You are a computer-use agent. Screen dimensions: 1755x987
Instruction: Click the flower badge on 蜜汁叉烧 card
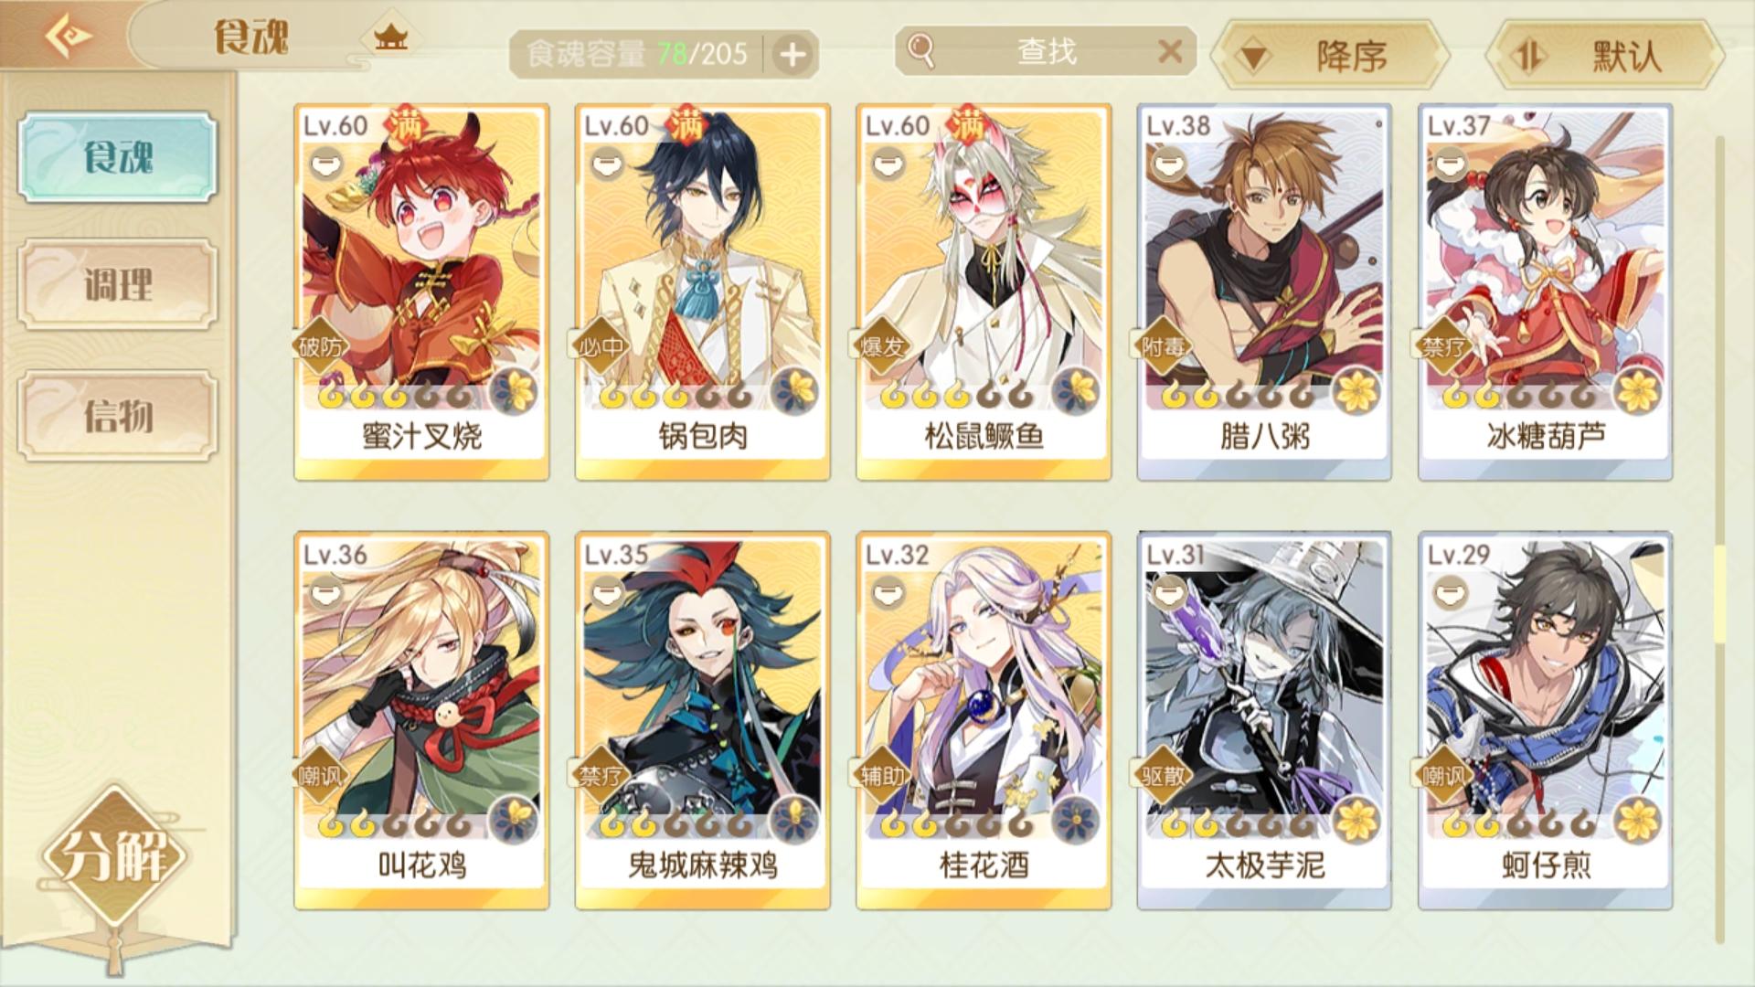tap(515, 392)
